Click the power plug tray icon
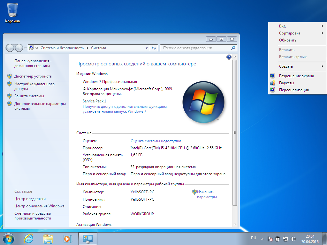 pos(278,239)
